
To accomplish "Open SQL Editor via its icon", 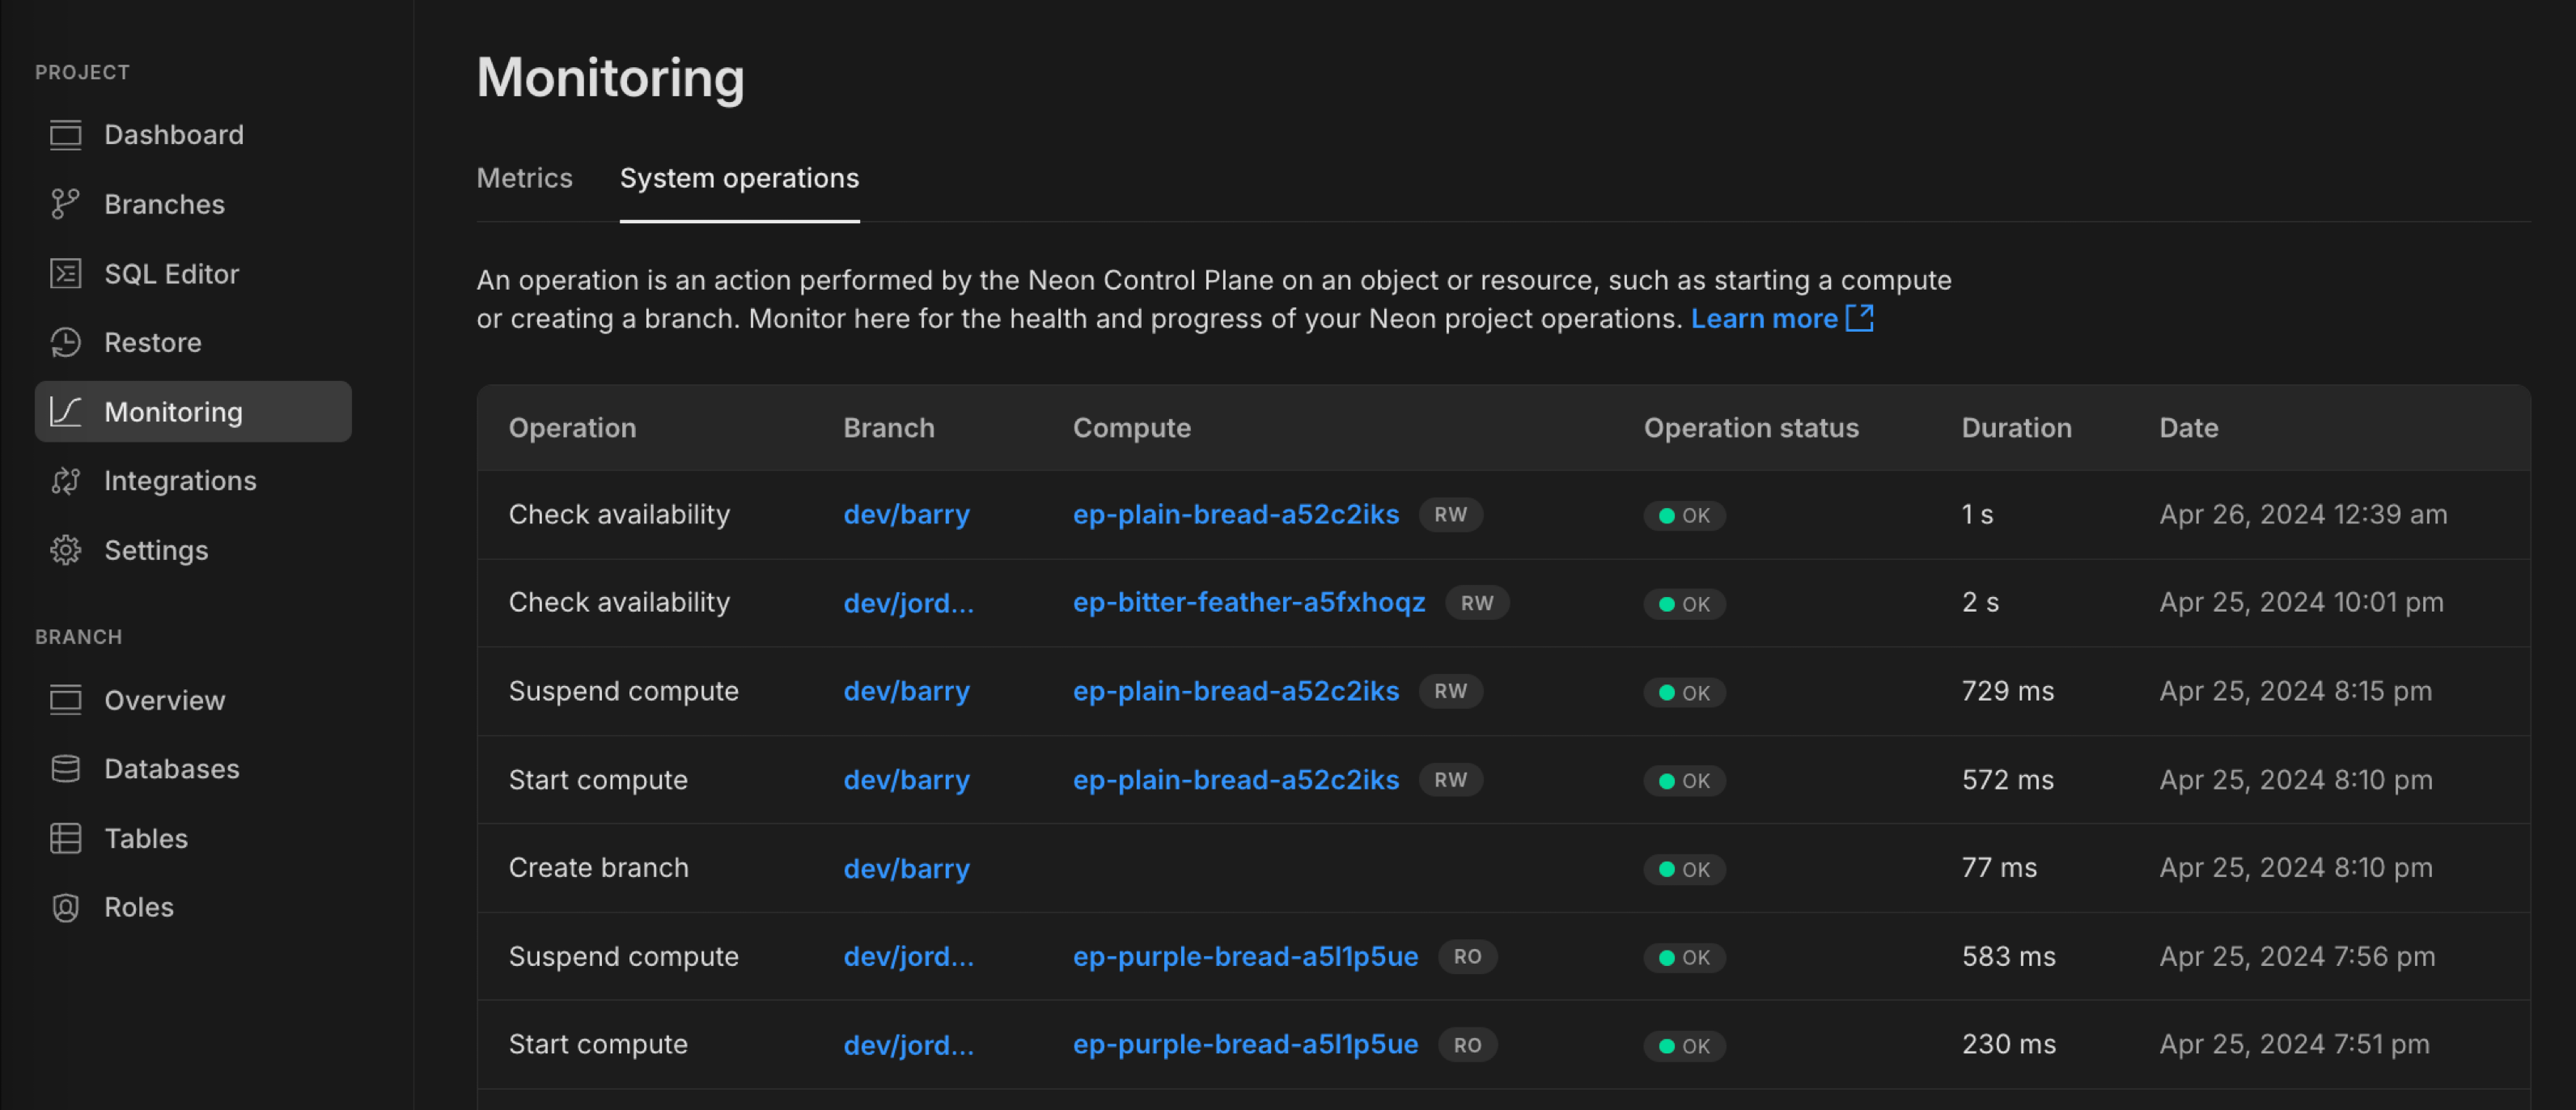I will click(66, 273).
